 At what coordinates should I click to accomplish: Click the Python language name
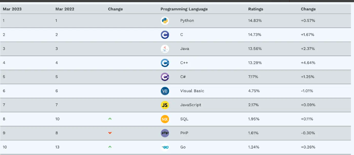point(187,20)
